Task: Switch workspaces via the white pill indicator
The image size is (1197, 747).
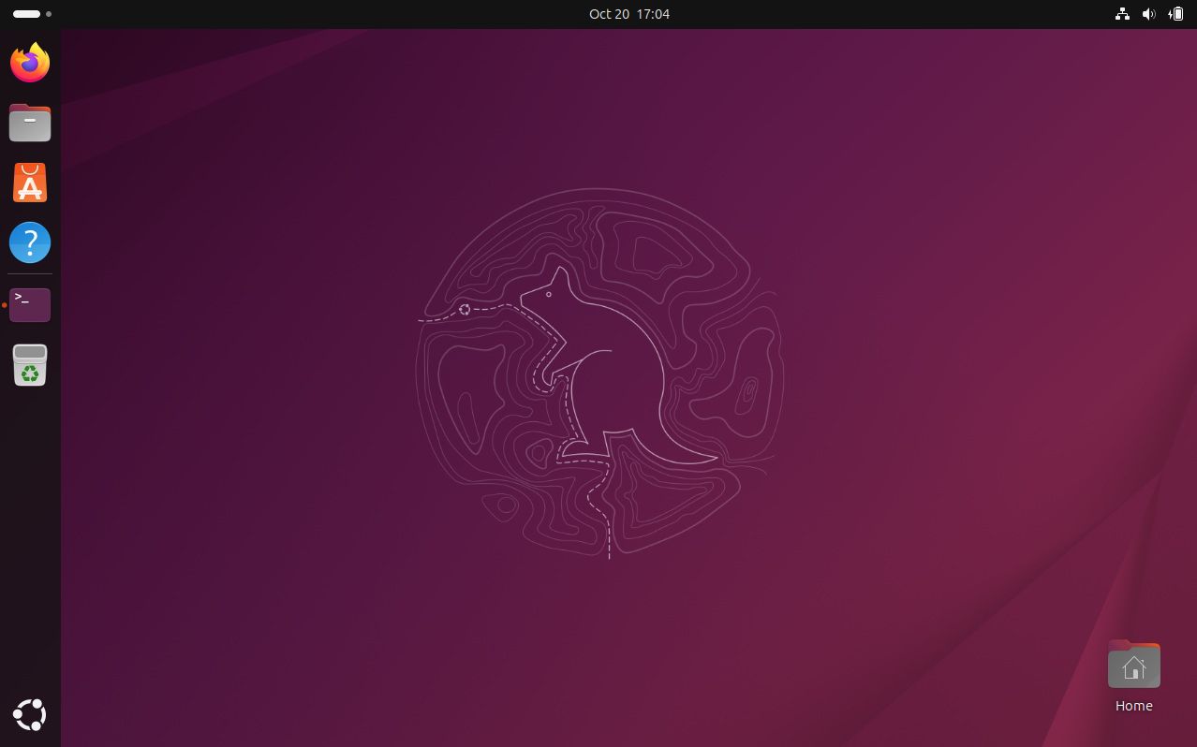Action: click(24, 14)
